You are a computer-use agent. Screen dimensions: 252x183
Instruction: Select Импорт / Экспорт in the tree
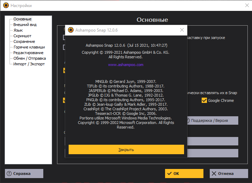click(29, 64)
